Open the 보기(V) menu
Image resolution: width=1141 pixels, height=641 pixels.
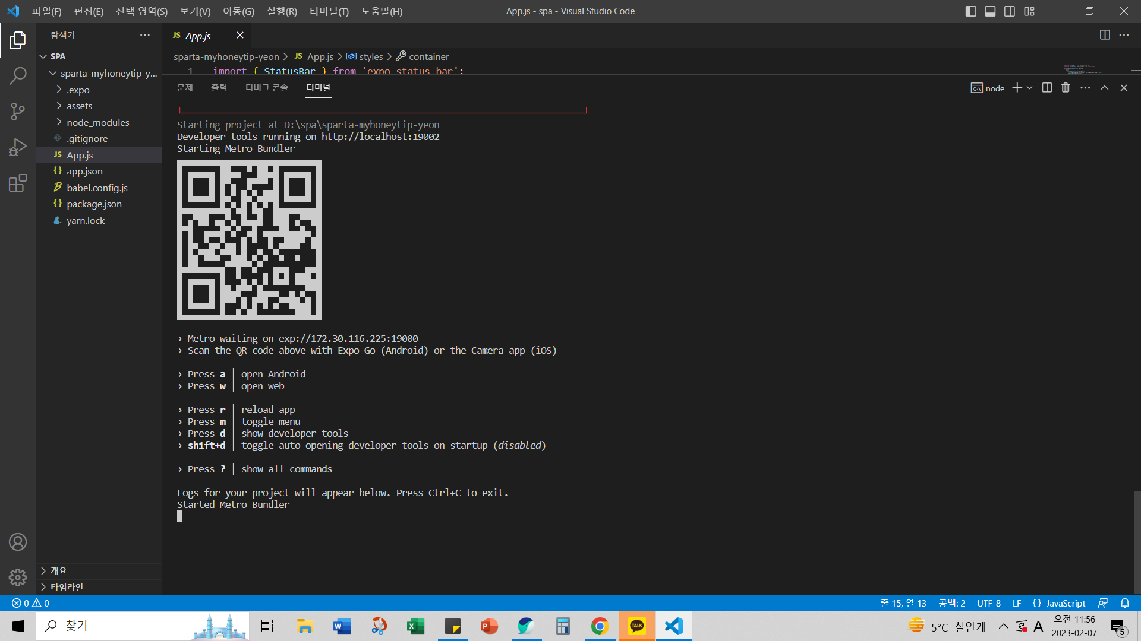tap(195, 11)
